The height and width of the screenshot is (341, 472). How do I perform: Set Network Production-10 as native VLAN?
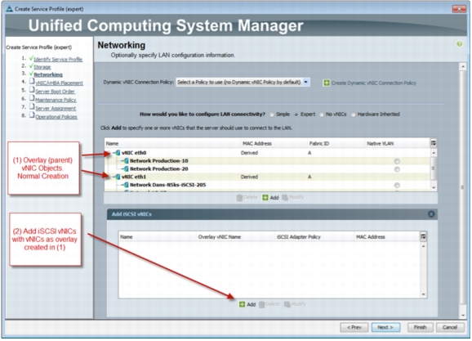click(x=397, y=161)
